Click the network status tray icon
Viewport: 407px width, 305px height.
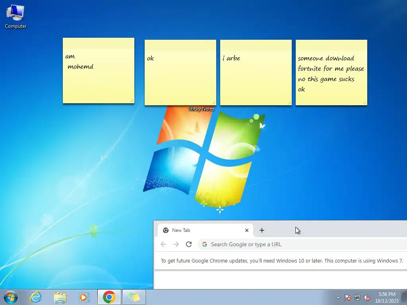point(357,297)
